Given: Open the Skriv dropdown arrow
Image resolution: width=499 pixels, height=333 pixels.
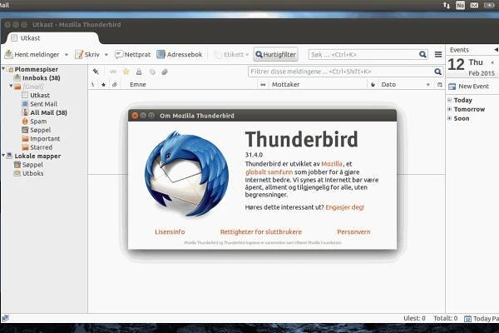Looking at the screenshot, I should pyautogui.click(x=105, y=54).
